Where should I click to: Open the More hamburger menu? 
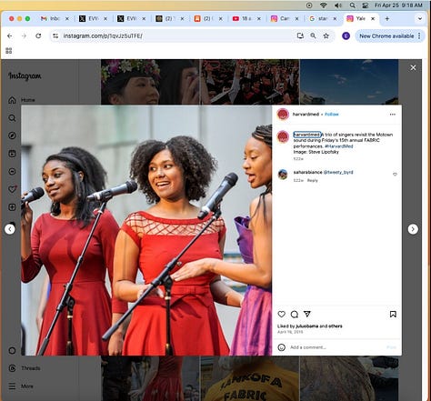(21, 386)
